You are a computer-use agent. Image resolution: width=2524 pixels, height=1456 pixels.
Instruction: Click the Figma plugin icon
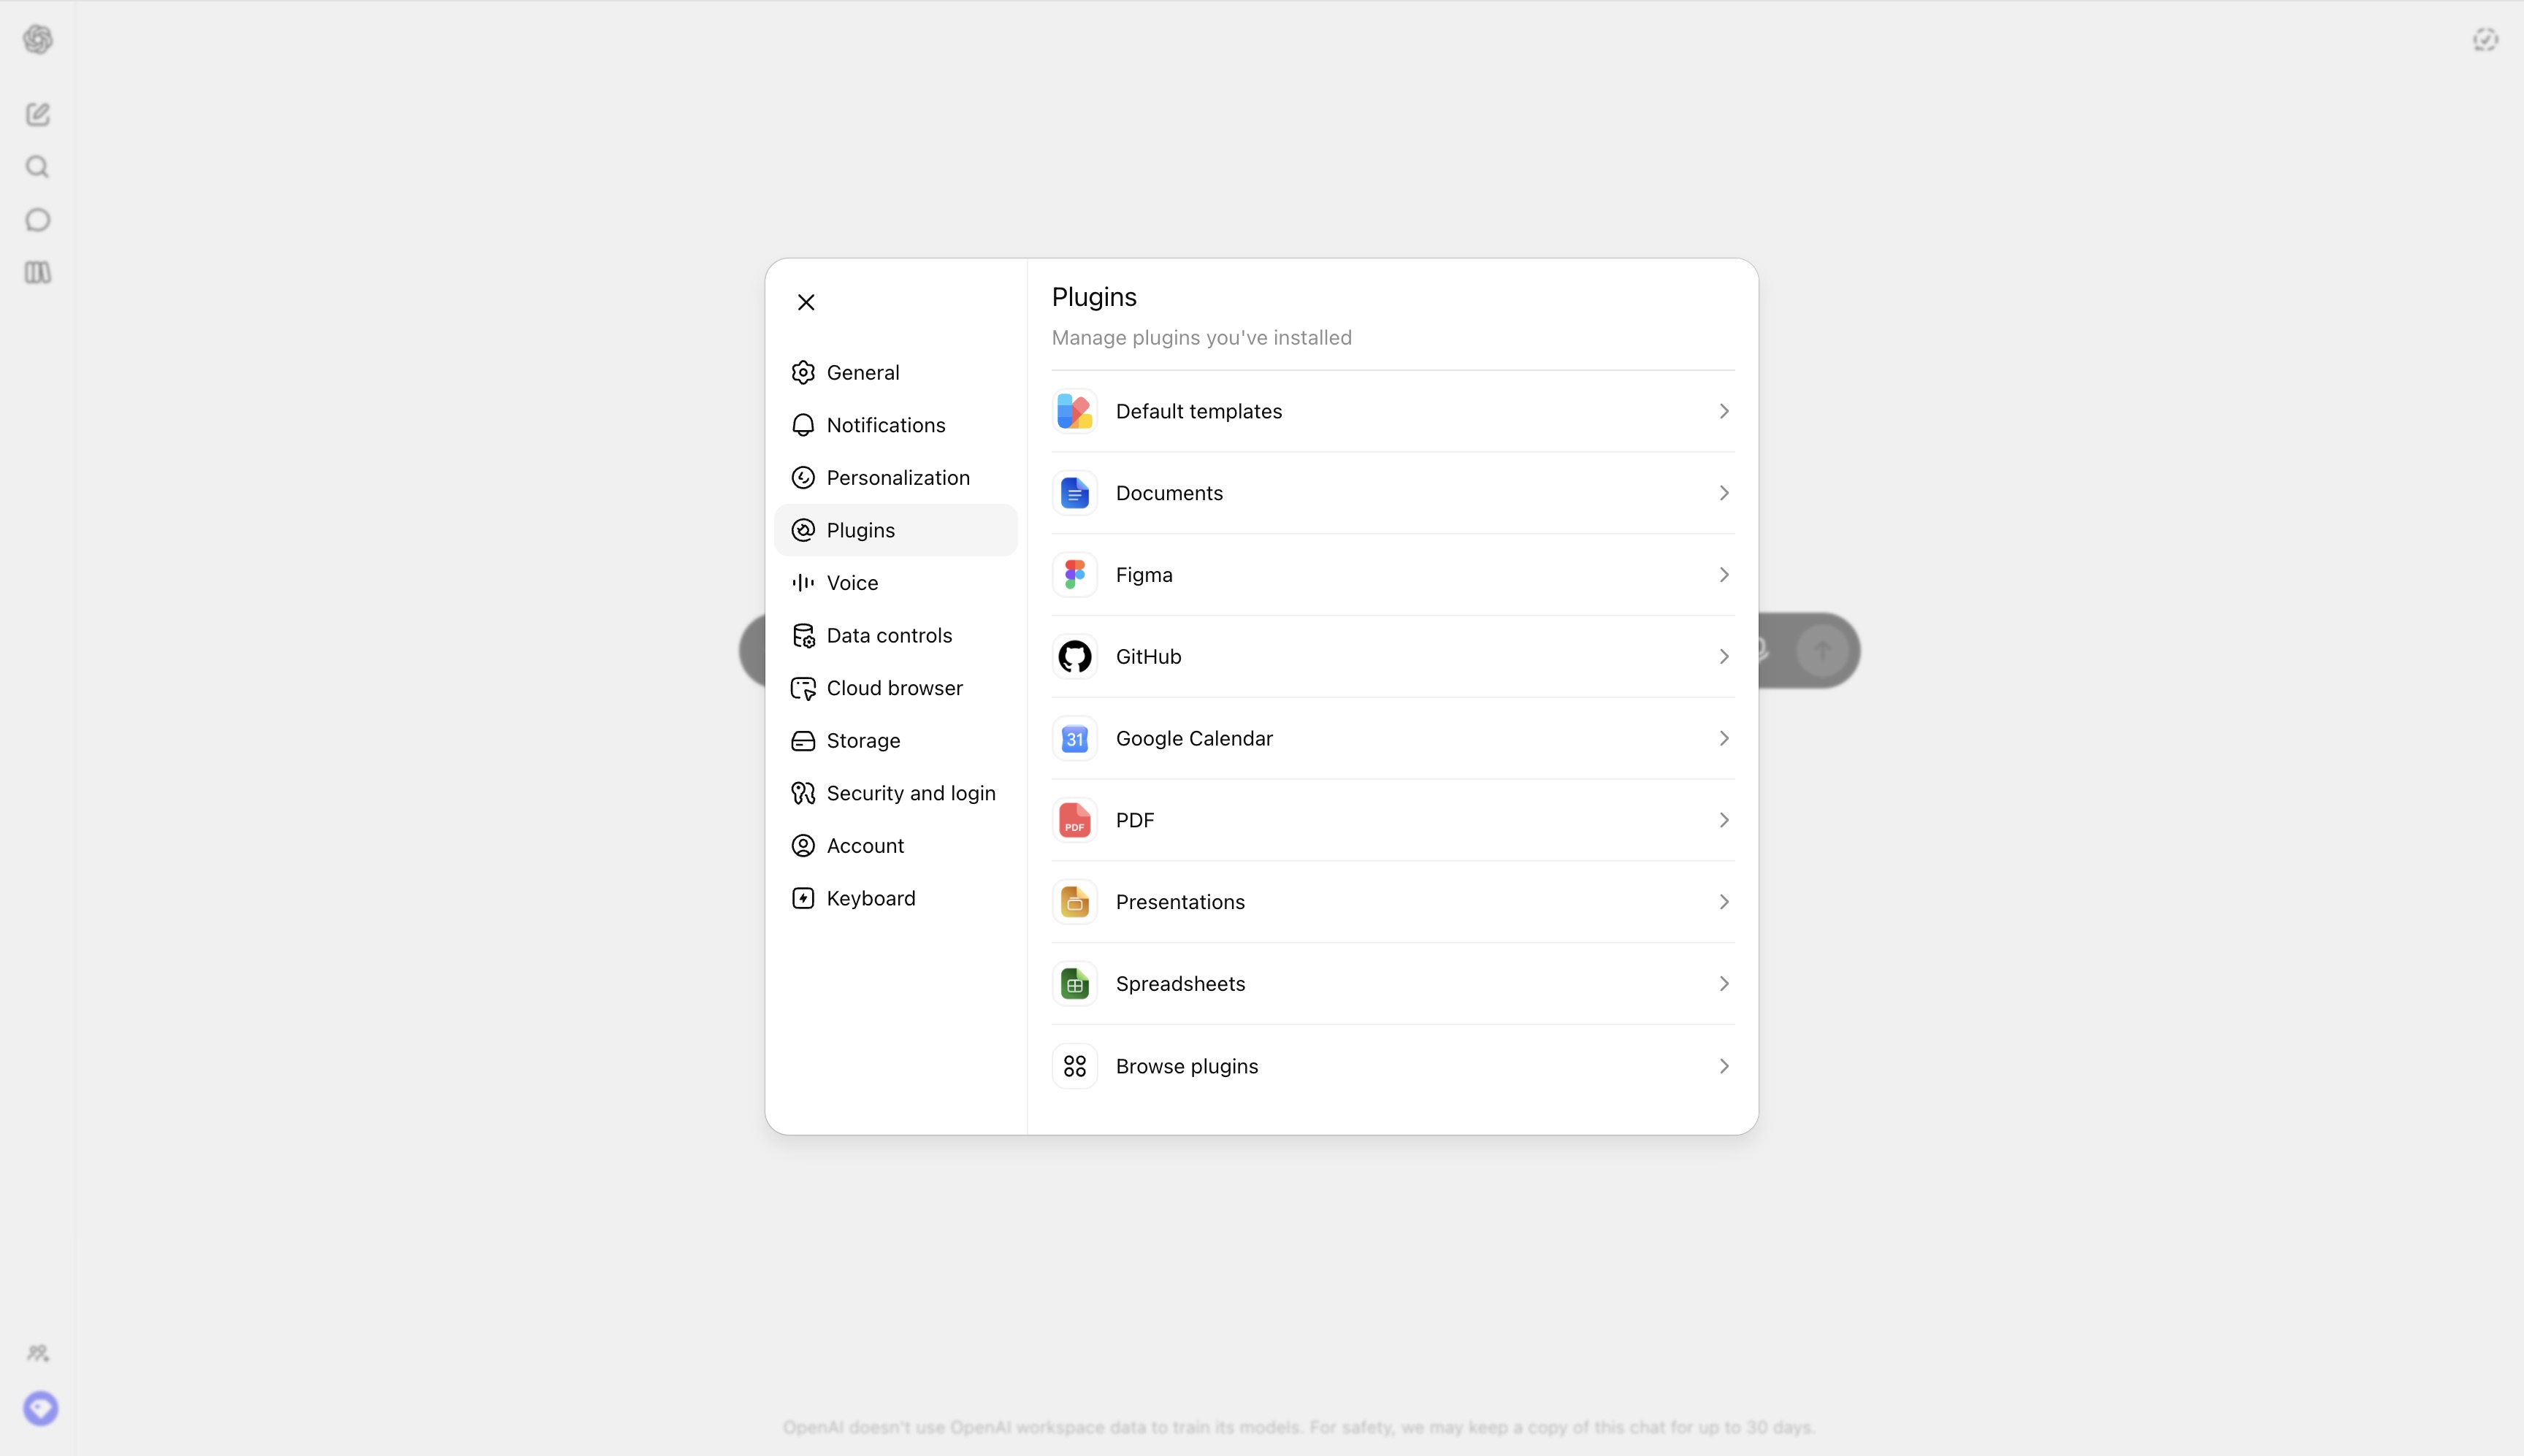1075,575
